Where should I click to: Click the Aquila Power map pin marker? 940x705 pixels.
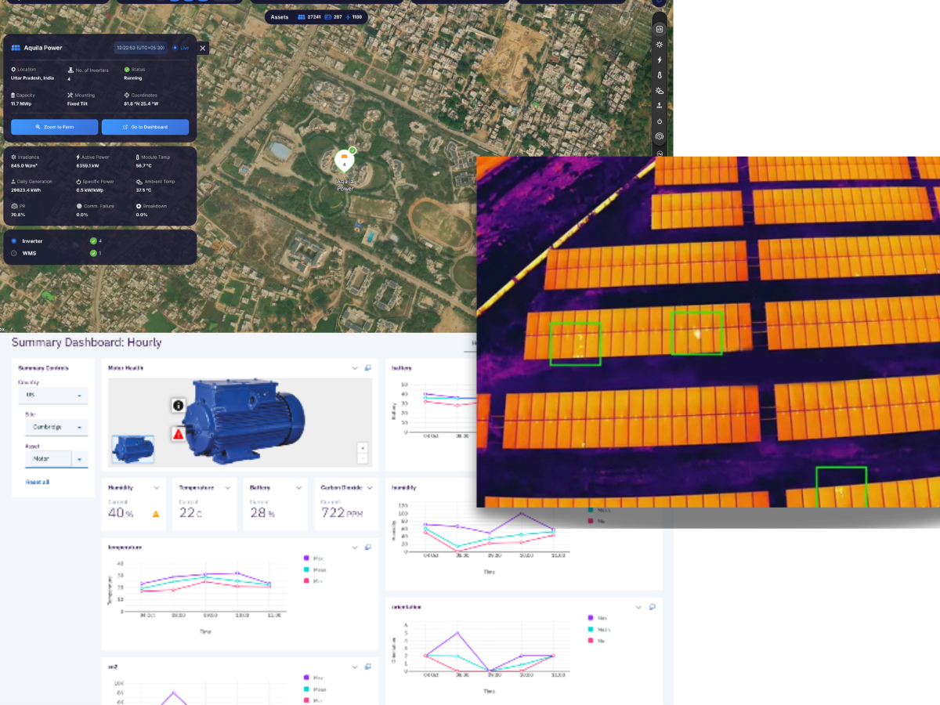click(344, 160)
